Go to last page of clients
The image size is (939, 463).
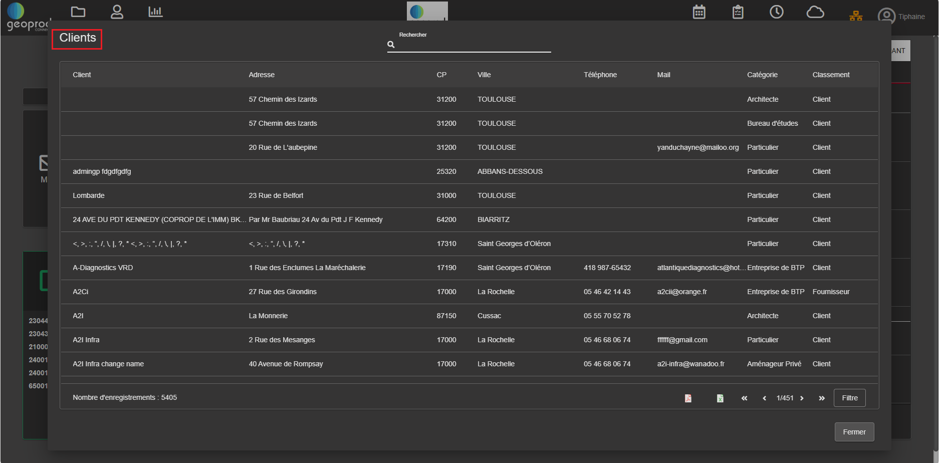[x=822, y=398]
